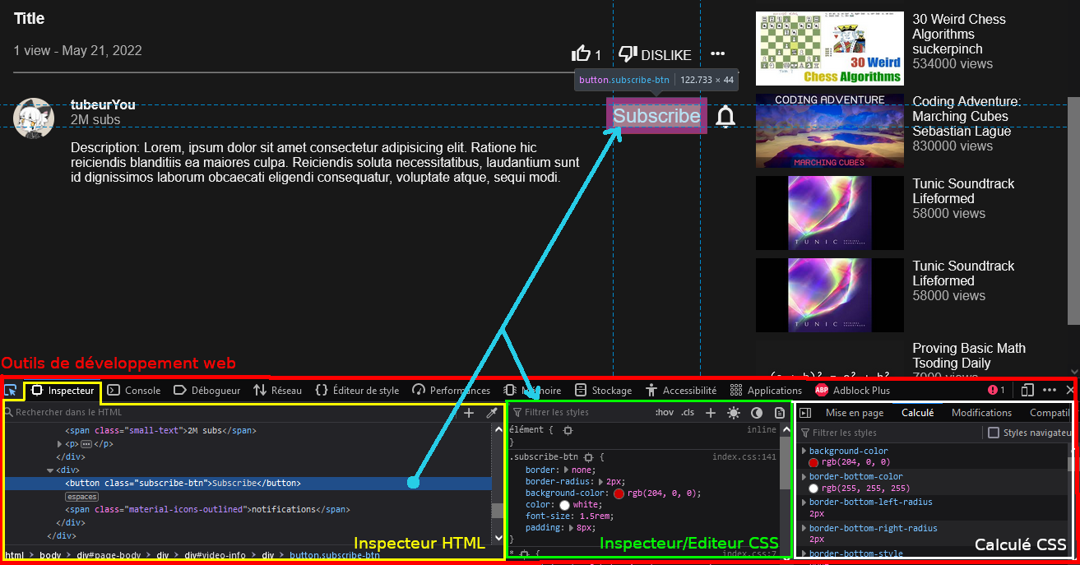This screenshot has height=565, width=1080.
Task: Expand the <p> node in the inspector
Action: pyautogui.click(x=58, y=443)
